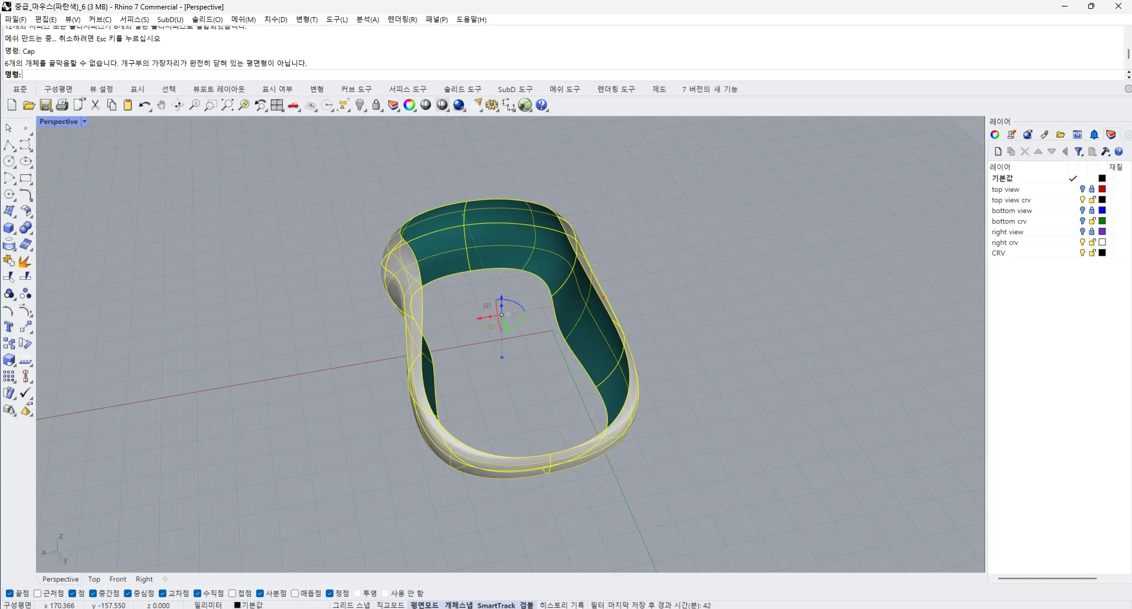1132x609 pixels.
Task: Click the 명령 command input field
Action: pos(572,74)
